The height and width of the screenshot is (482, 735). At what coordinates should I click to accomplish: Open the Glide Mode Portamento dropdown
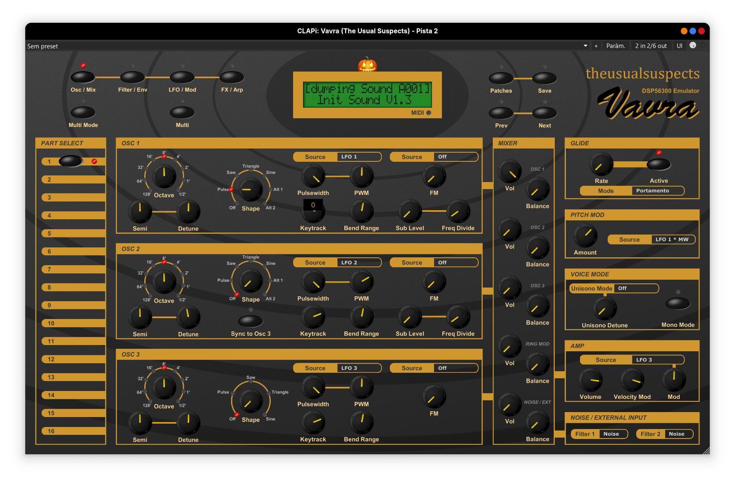[657, 191]
